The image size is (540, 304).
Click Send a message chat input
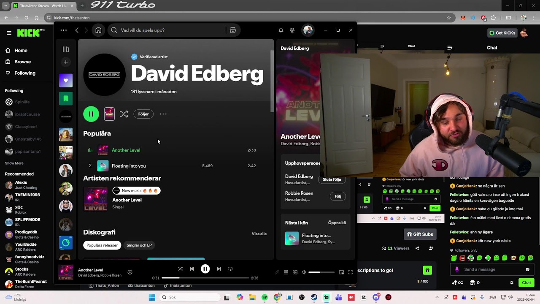(x=492, y=270)
